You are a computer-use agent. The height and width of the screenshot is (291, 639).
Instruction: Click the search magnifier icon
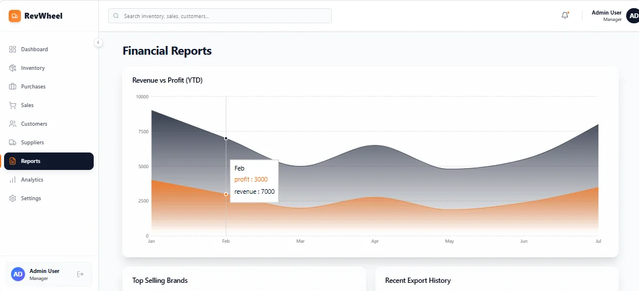116,16
